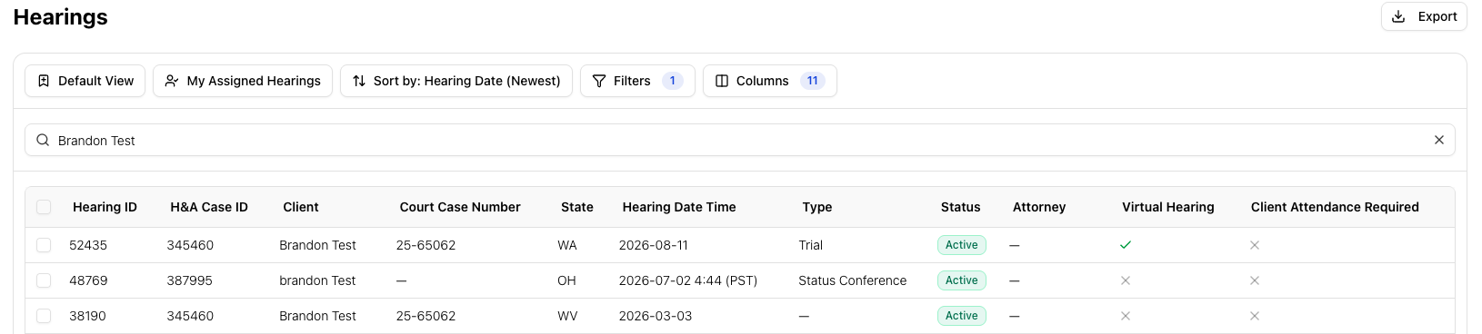Click Hearing Date Time column header
This screenshot has width=1482, height=334.
679,207
